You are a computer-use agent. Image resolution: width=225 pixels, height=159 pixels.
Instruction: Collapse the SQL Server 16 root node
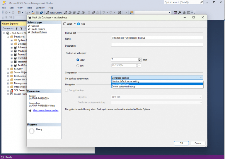click(4, 33)
